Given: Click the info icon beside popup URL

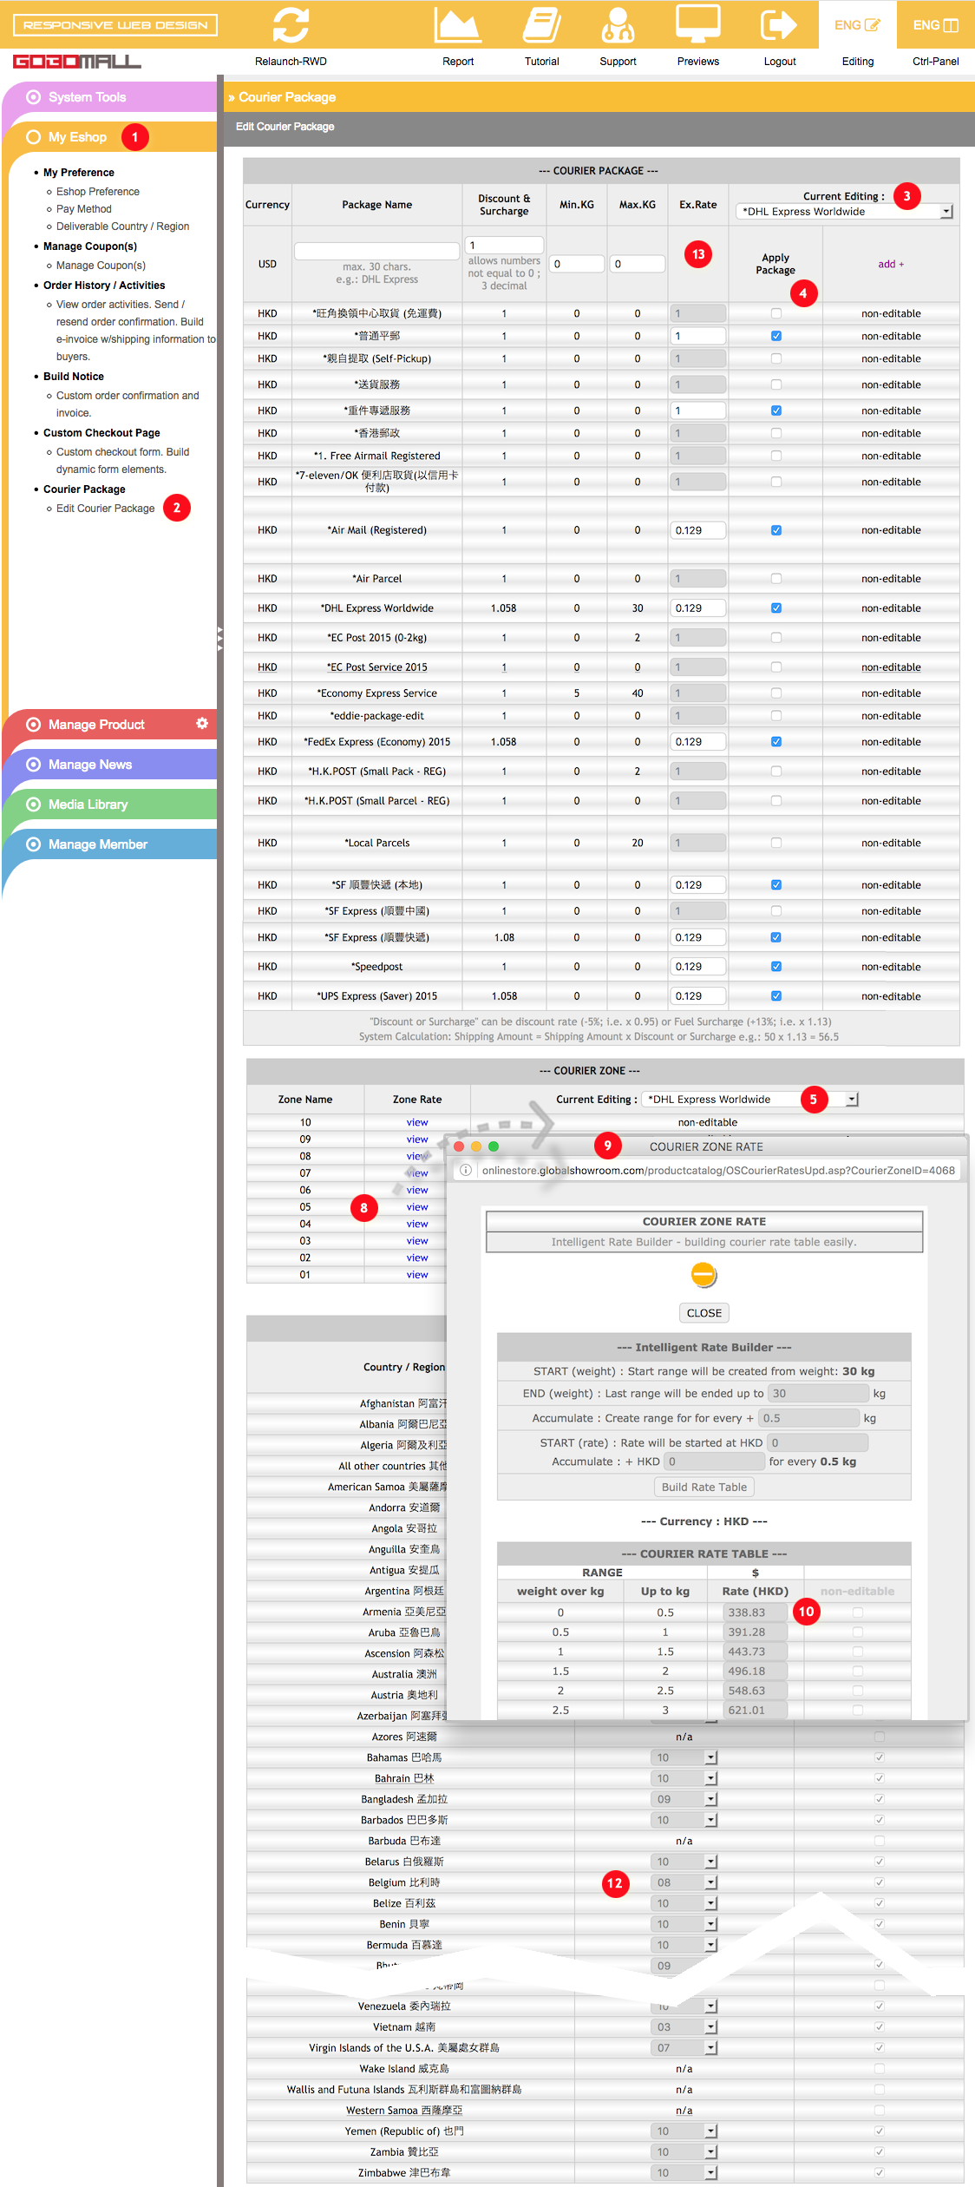Looking at the screenshot, I should point(466,1171).
